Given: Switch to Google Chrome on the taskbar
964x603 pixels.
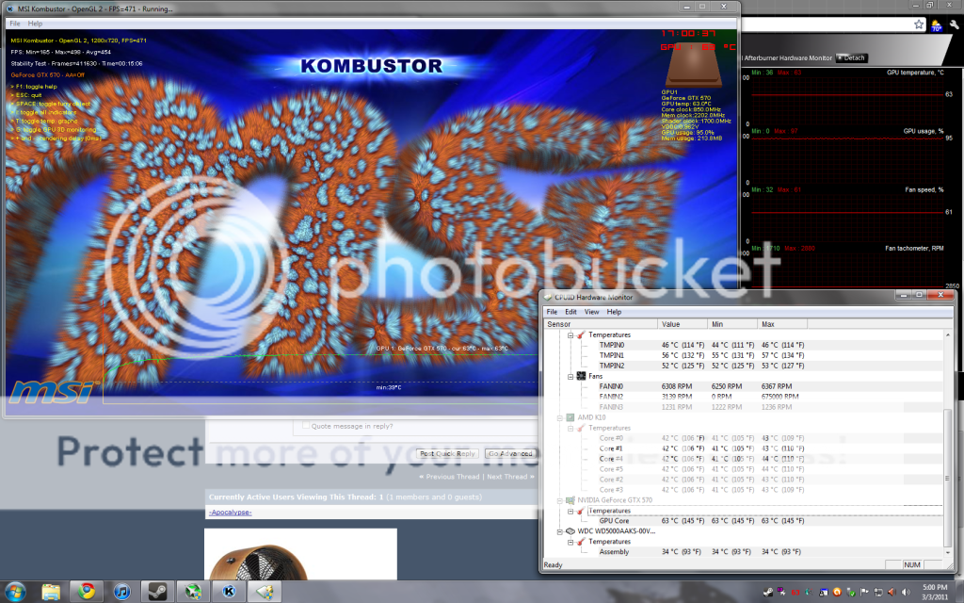Looking at the screenshot, I should (86, 592).
